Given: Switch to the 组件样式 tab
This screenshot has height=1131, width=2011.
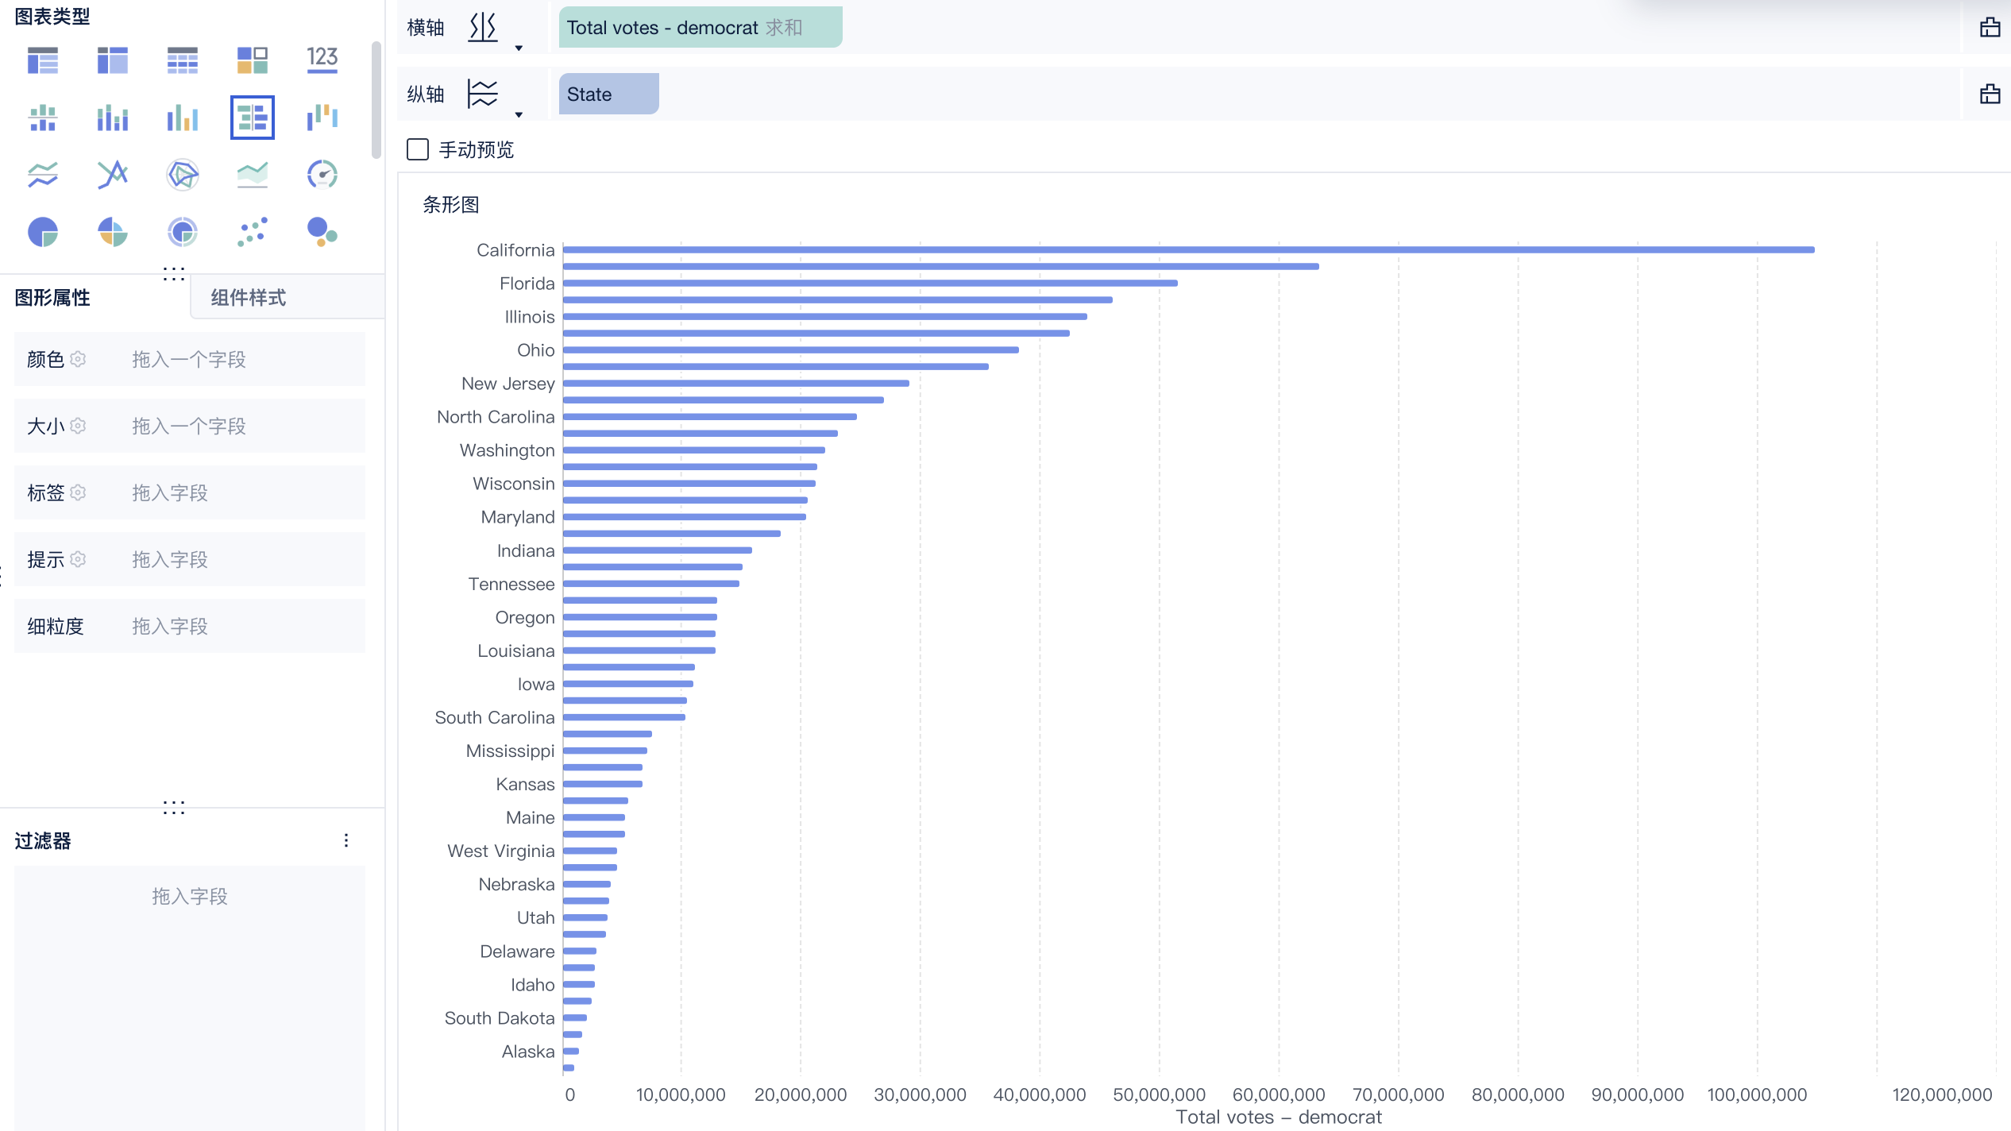Looking at the screenshot, I should pyautogui.click(x=248, y=298).
